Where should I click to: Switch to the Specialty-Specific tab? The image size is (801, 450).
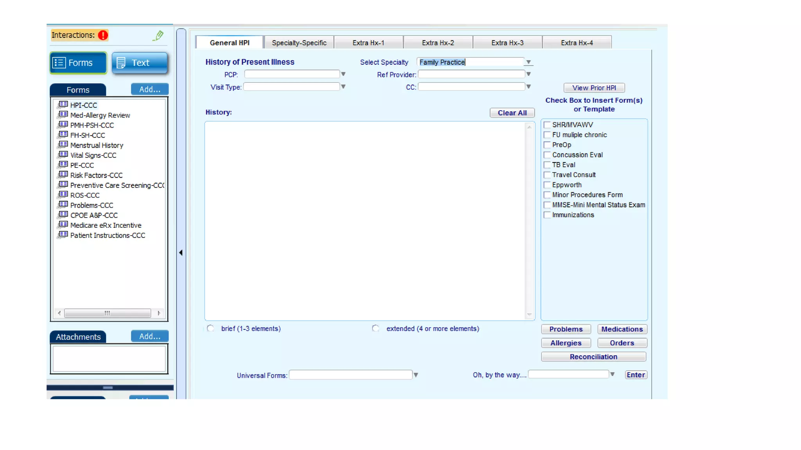[299, 43]
